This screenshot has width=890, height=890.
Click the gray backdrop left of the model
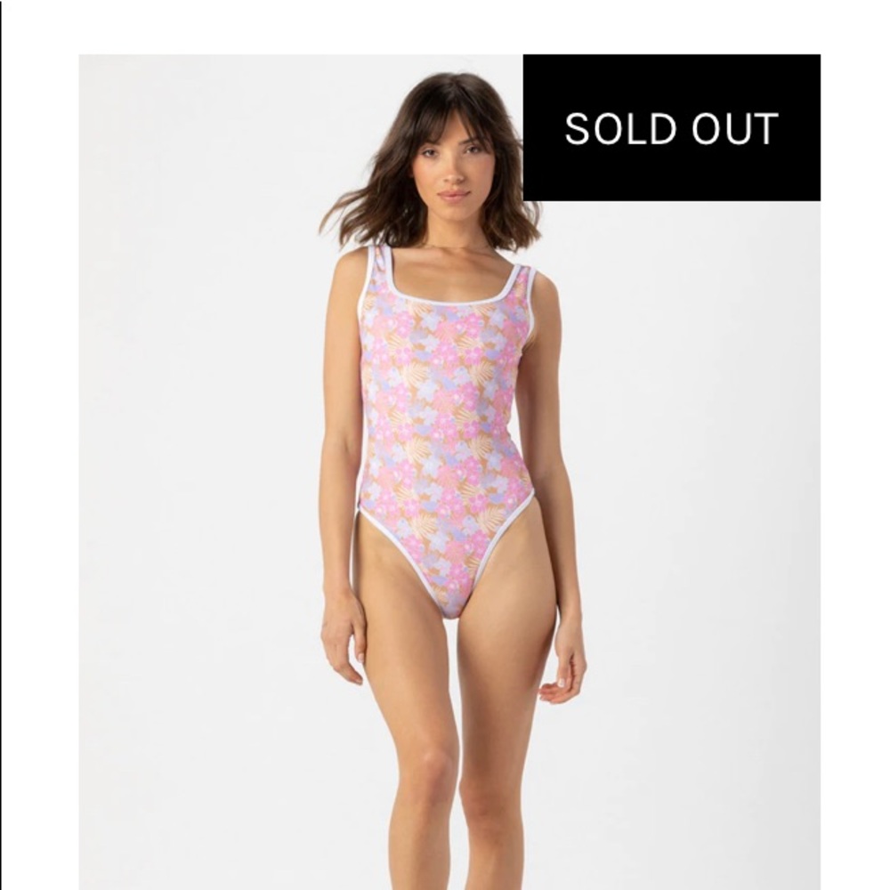tap(198, 454)
